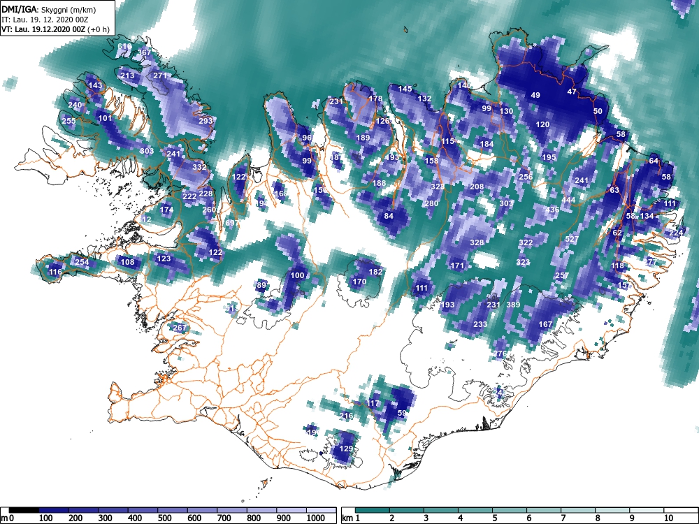Click the visibility value 178 on the map
699x524 pixels.
tap(375, 99)
